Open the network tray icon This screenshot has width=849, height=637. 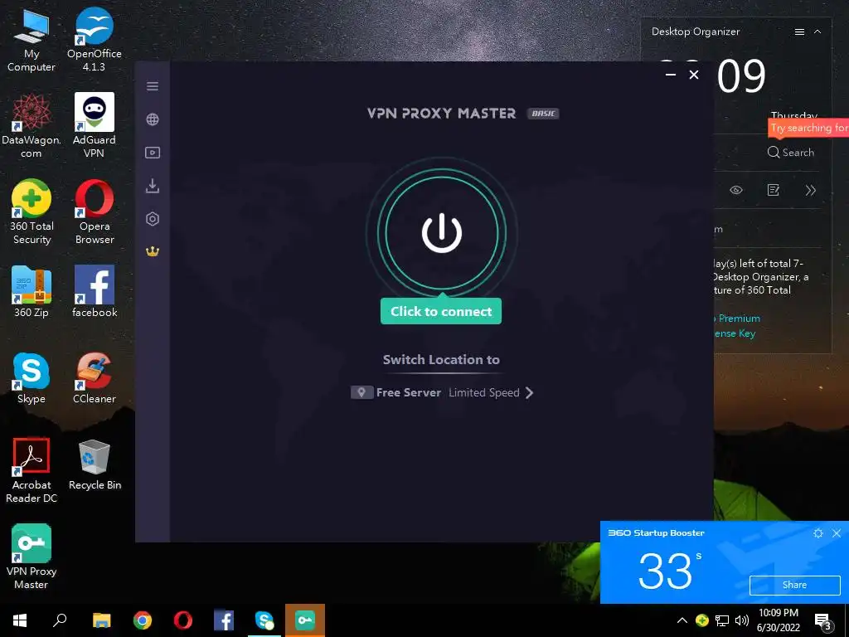tap(722, 620)
